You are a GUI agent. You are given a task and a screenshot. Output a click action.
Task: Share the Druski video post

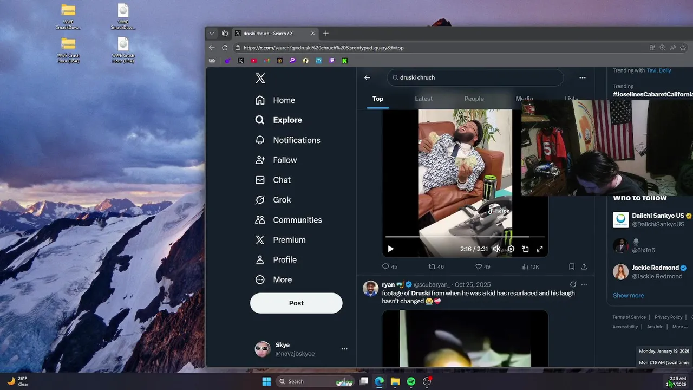pyautogui.click(x=584, y=266)
